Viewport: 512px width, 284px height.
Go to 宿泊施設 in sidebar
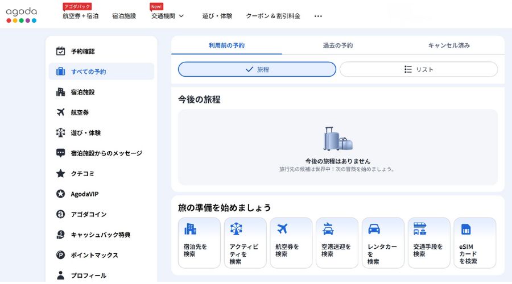tap(101, 92)
